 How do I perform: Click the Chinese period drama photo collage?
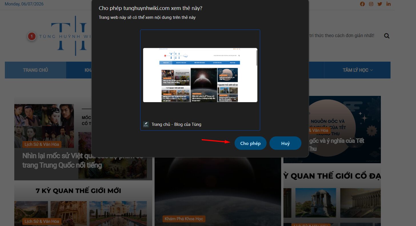44,126
